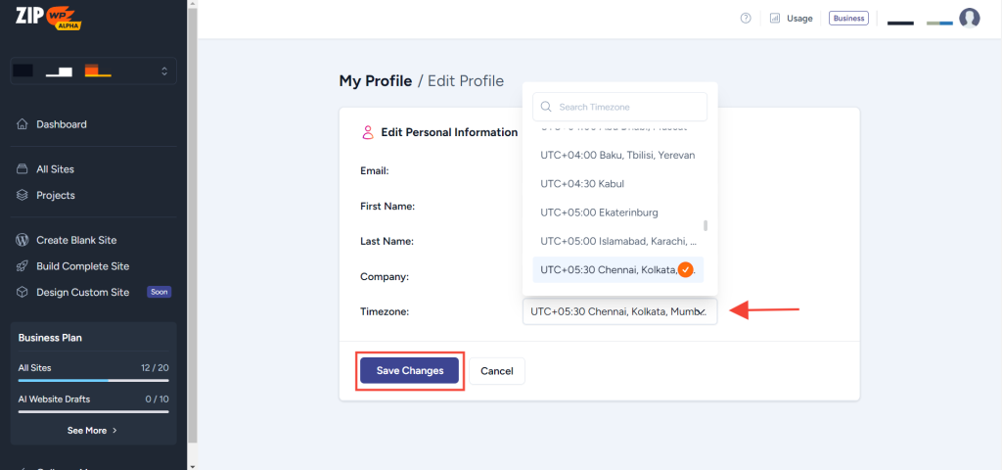
Task: Click the Projects layers icon
Action: click(23, 195)
